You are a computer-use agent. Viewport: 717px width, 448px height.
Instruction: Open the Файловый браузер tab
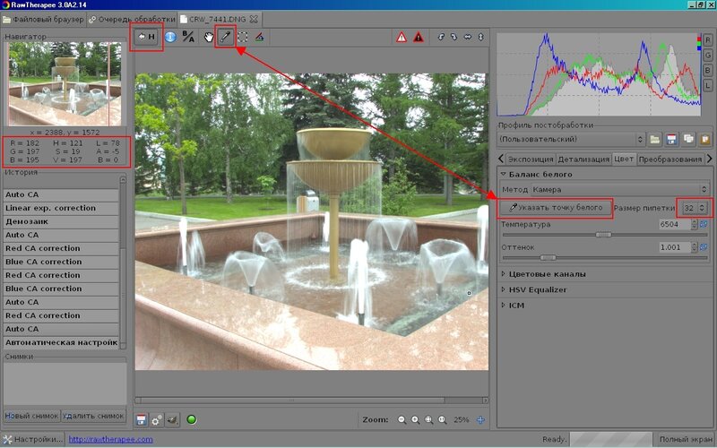43,19
